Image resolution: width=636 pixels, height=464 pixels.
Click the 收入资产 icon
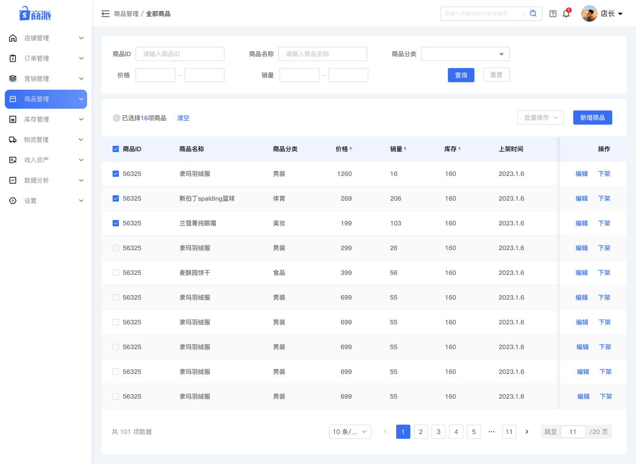point(13,160)
